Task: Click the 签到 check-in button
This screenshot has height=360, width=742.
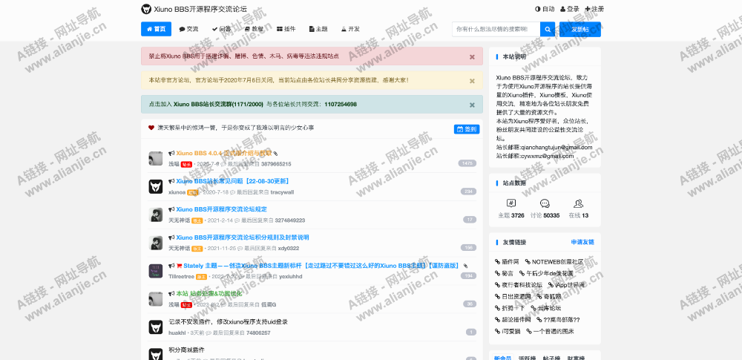Action: 467,129
